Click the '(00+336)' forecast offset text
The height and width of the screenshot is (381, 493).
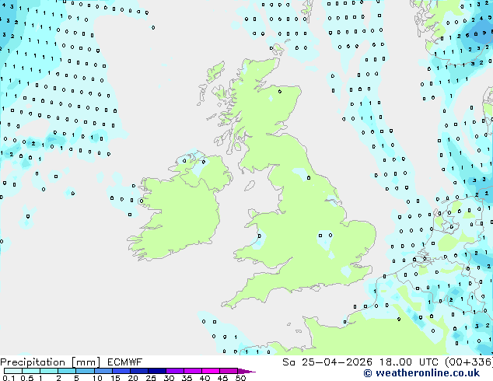468,362
